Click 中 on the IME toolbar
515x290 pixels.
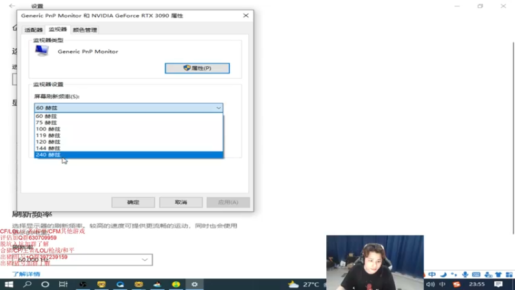(432, 275)
